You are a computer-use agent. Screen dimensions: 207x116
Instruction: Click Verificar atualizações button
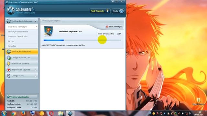click(x=22, y=97)
